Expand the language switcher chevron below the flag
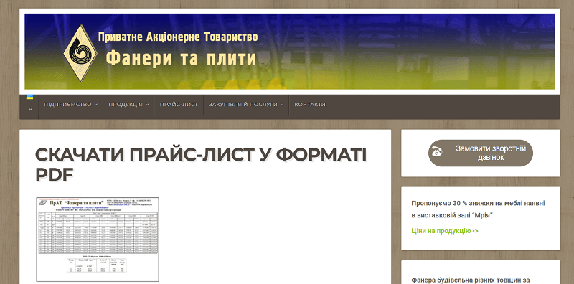This screenshot has height=284, width=574. click(x=30, y=109)
